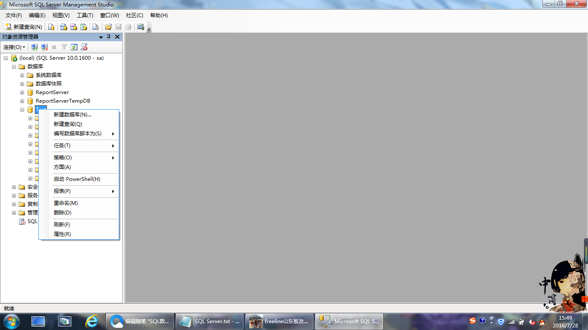Click the script with red cross icon
This screenshot has width=588, height=330.
84,47
